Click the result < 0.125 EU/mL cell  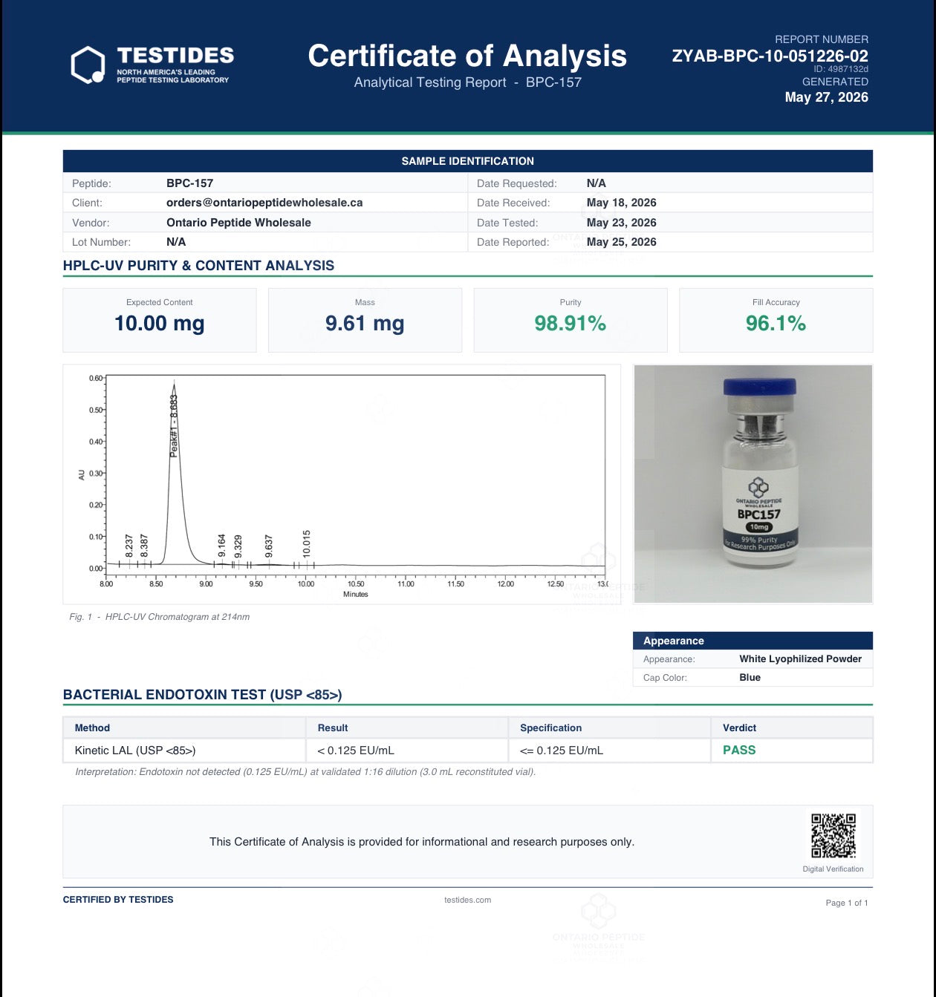[407, 751]
